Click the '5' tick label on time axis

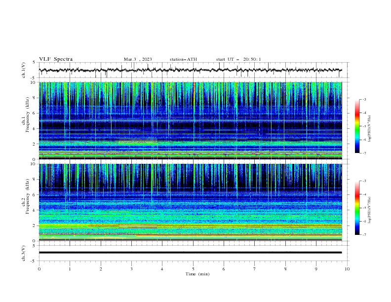click(193, 269)
